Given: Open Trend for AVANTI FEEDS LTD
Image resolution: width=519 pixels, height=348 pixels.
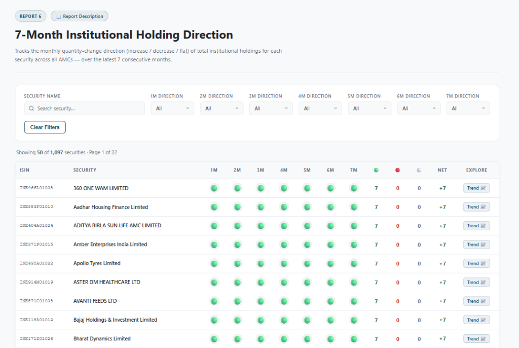Looking at the screenshot, I should (x=476, y=301).
